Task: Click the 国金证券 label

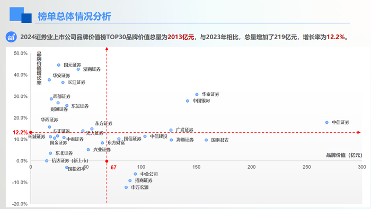Action: [58, 143]
